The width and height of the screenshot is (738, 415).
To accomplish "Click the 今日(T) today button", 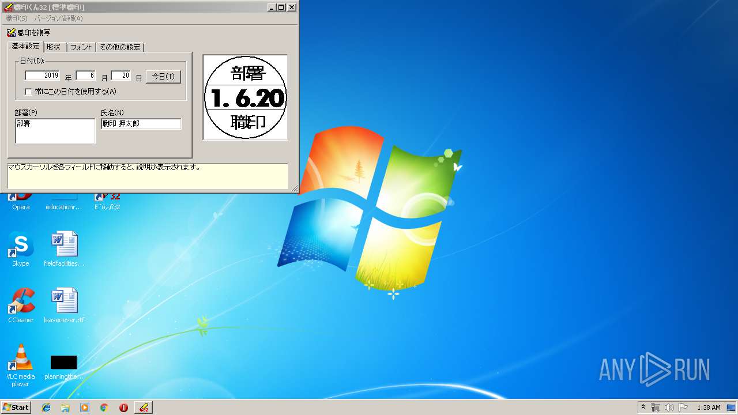I will [x=163, y=77].
